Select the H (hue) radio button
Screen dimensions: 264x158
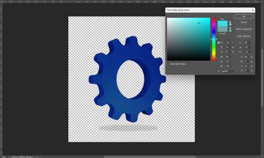(x=219, y=43)
